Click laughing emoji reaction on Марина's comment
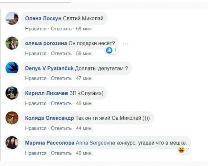Viewport: 208px width, 166px height. click(x=181, y=150)
